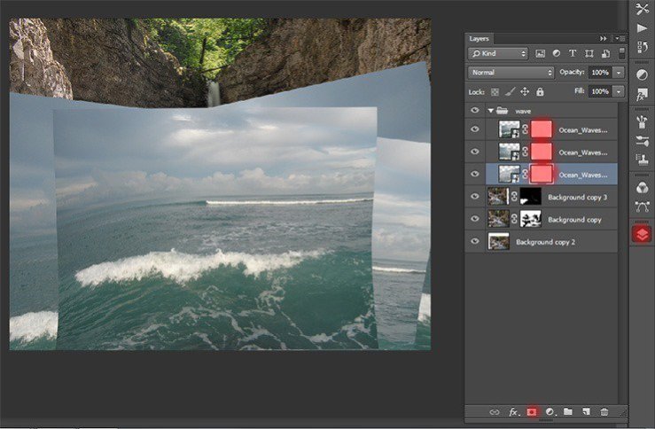Click the Lock all padlock icon
Screen dimensions: 655x429
pos(540,91)
